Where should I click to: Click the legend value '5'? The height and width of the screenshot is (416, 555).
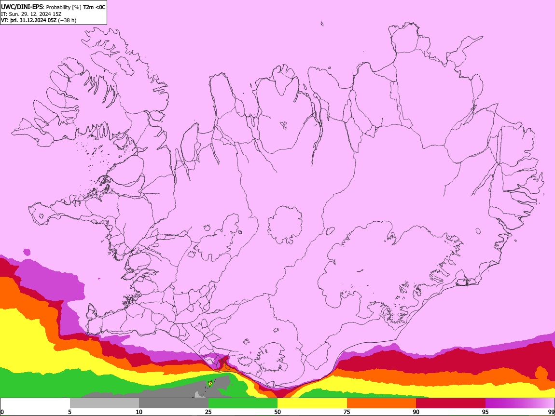tap(69, 412)
